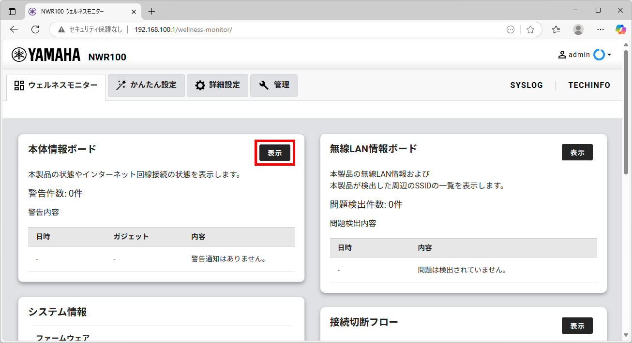
Task: Click the wand icon on かんたん設定 tab
Action: pyautogui.click(x=121, y=85)
